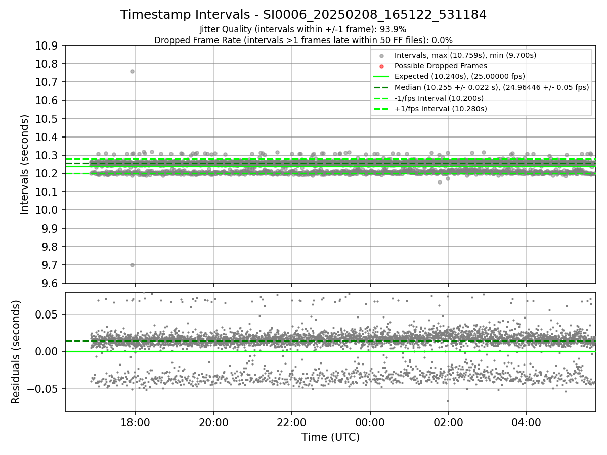Viewport: 607px width, 455px height.
Task: Click the dark green dashed line sample for Median
Action: click(x=382, y=87)
